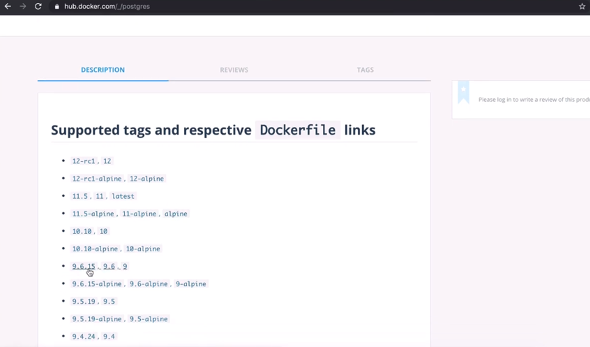Switch to the REVIEWS tab
590x347 pixels.
click(234, 70)
